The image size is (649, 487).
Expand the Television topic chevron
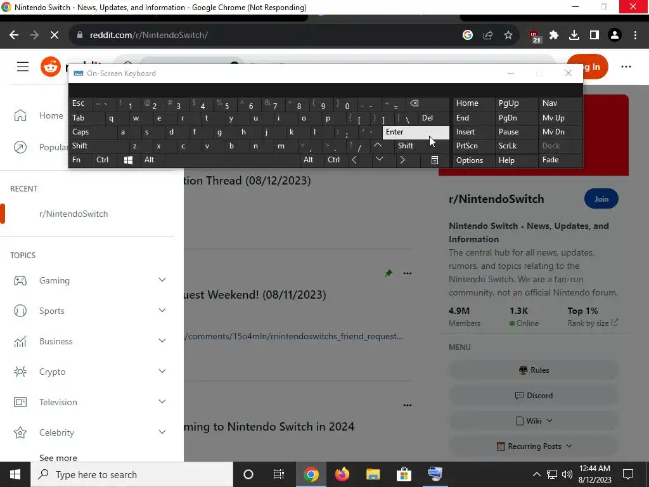(162, 401)
